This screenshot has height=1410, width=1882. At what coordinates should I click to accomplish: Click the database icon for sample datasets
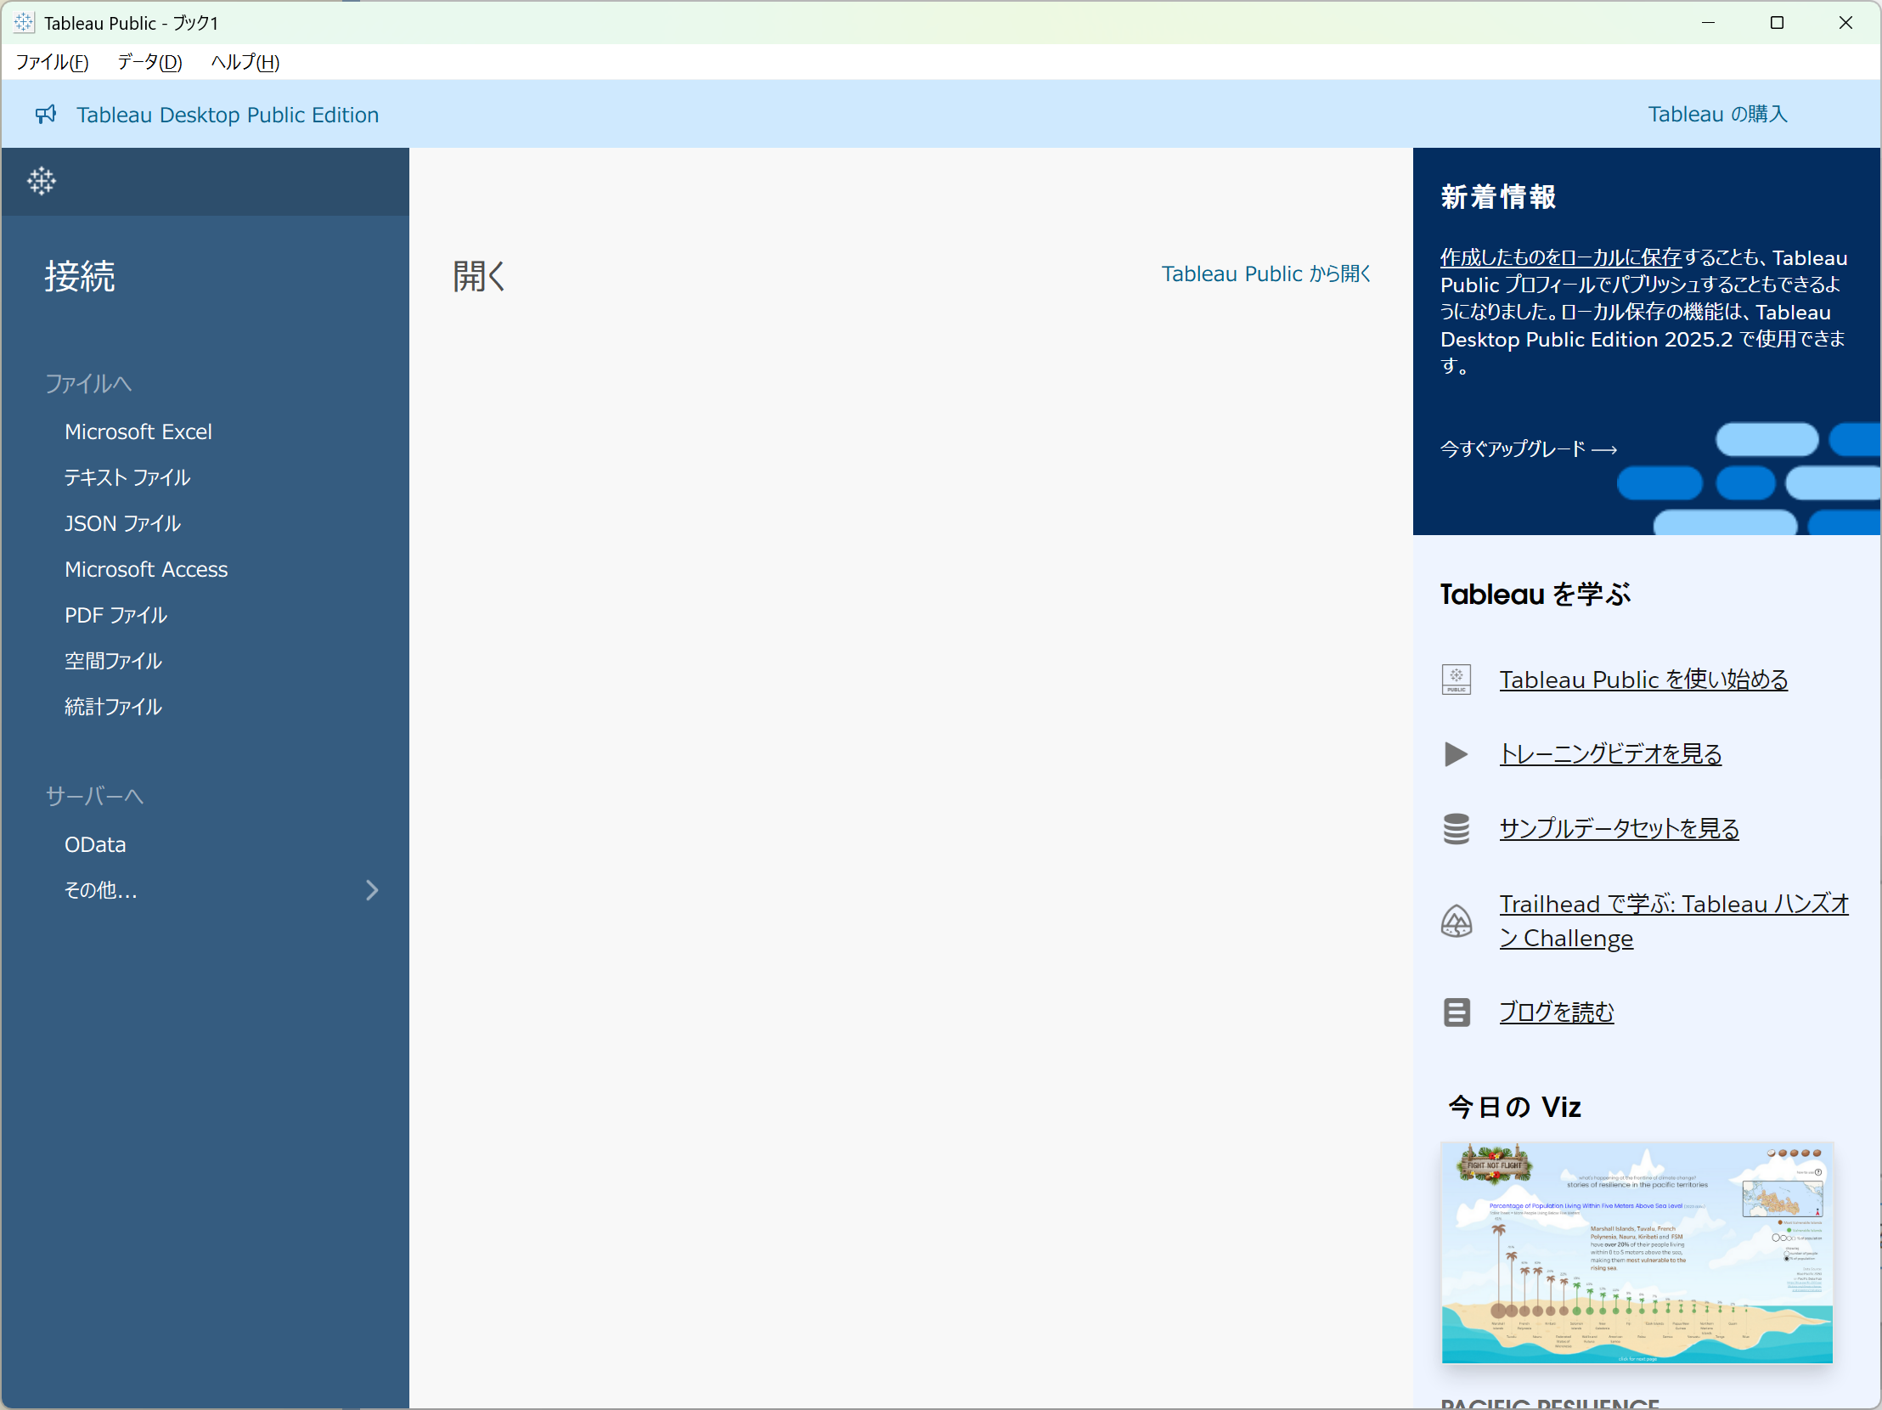1456,829
